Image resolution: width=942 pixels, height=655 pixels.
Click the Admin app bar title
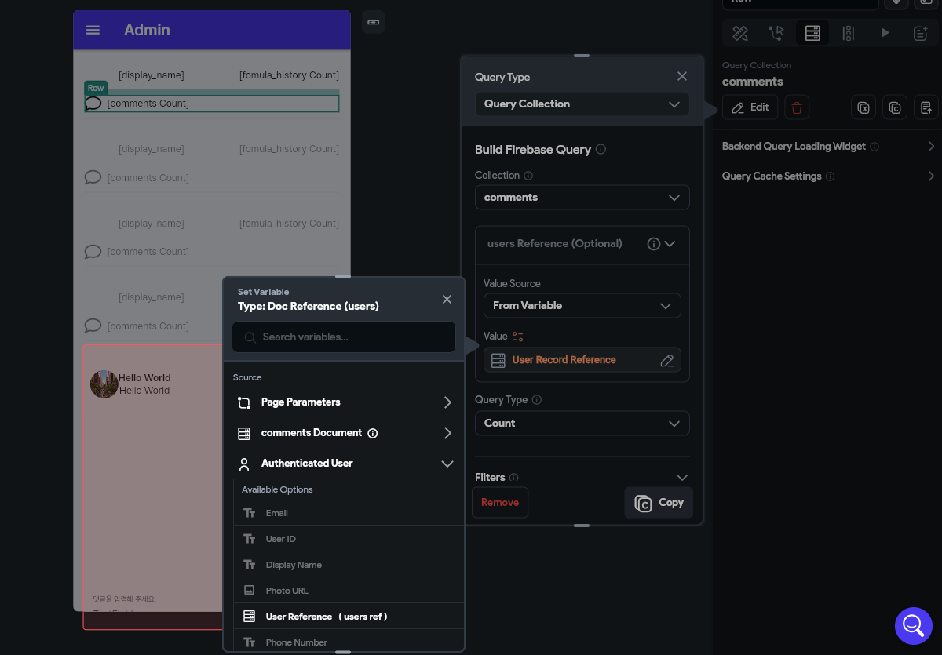(x=147, y=30)
